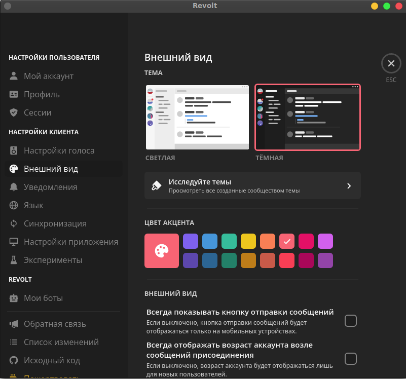Open Мой аккаунт settings via the person icon
The width and height of the screenshot is (406, 379).
[13, 76]
